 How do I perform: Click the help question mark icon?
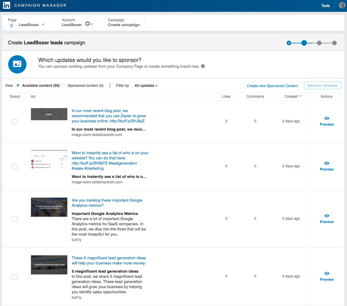point(203,66)
